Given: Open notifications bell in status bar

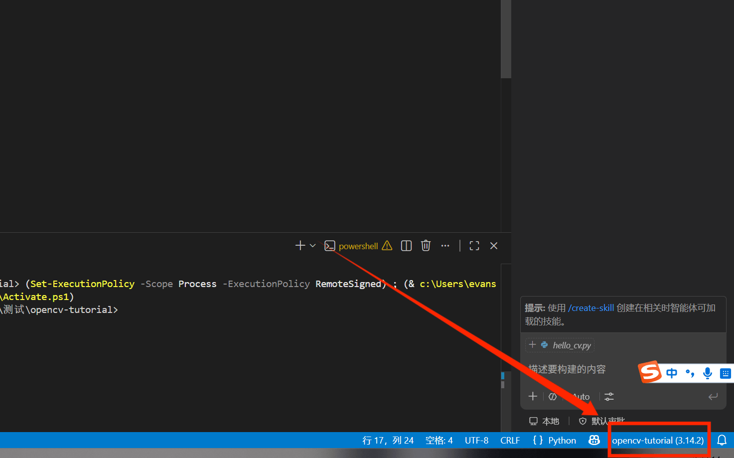Looking at the screenshot, I should pyautogui.click(x=722, y=440).
